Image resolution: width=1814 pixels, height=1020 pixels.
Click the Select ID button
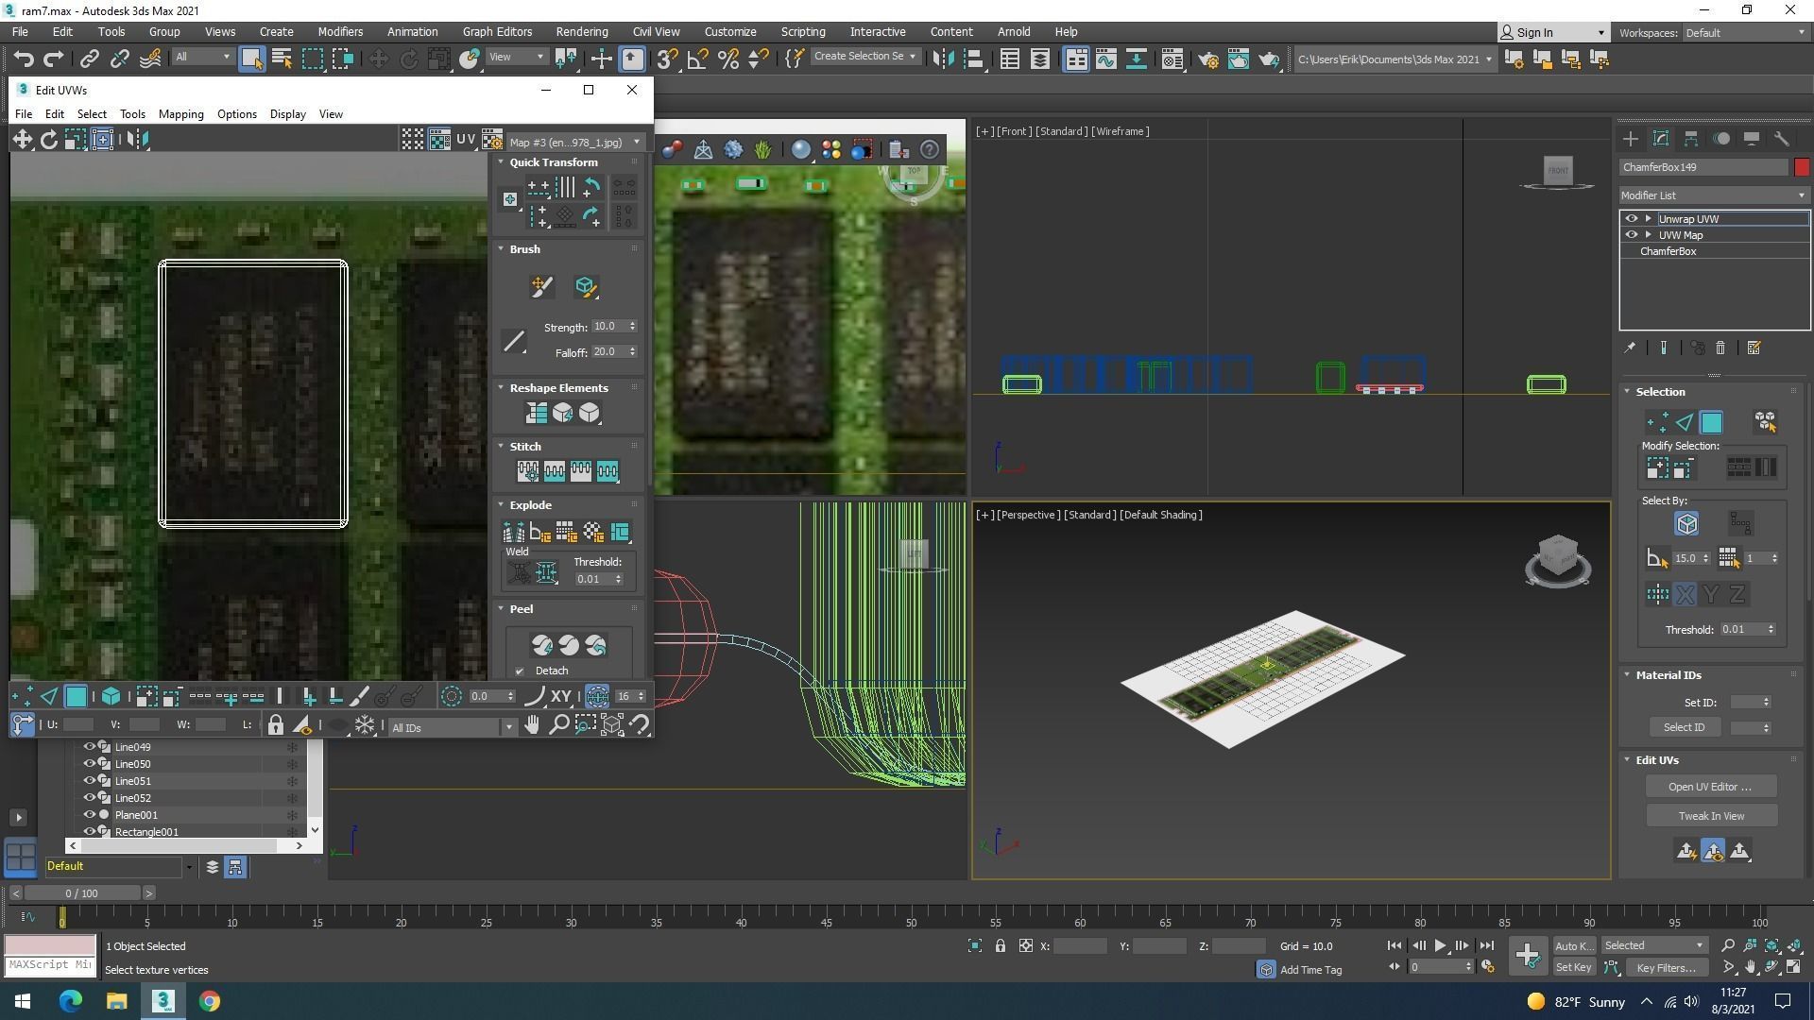pyautogui.click(x=1685, y=727)
